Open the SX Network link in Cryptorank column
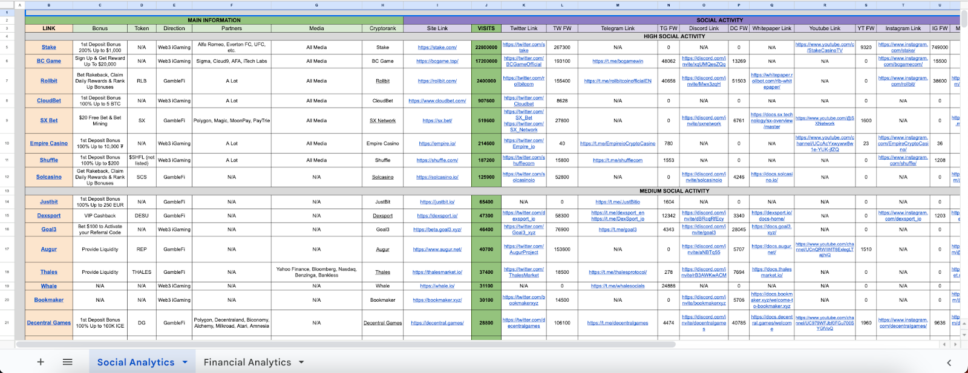 coord(383,120)
